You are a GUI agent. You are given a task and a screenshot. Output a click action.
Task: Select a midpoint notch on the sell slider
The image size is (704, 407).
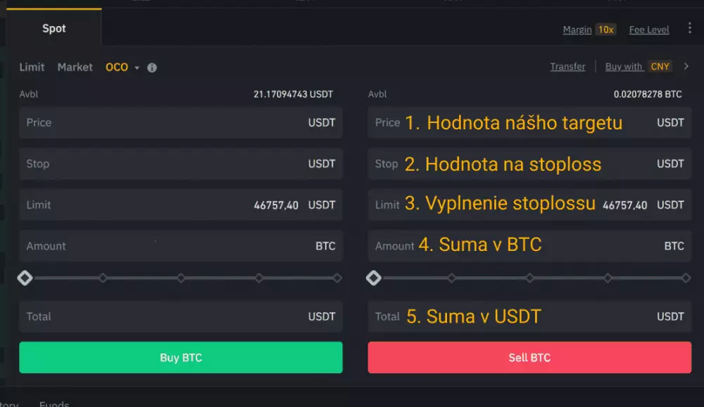[x=529, y=278]
